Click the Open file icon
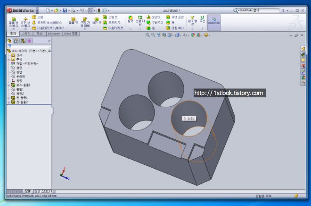This screenshot has width=311, height=206. (56, 10)
